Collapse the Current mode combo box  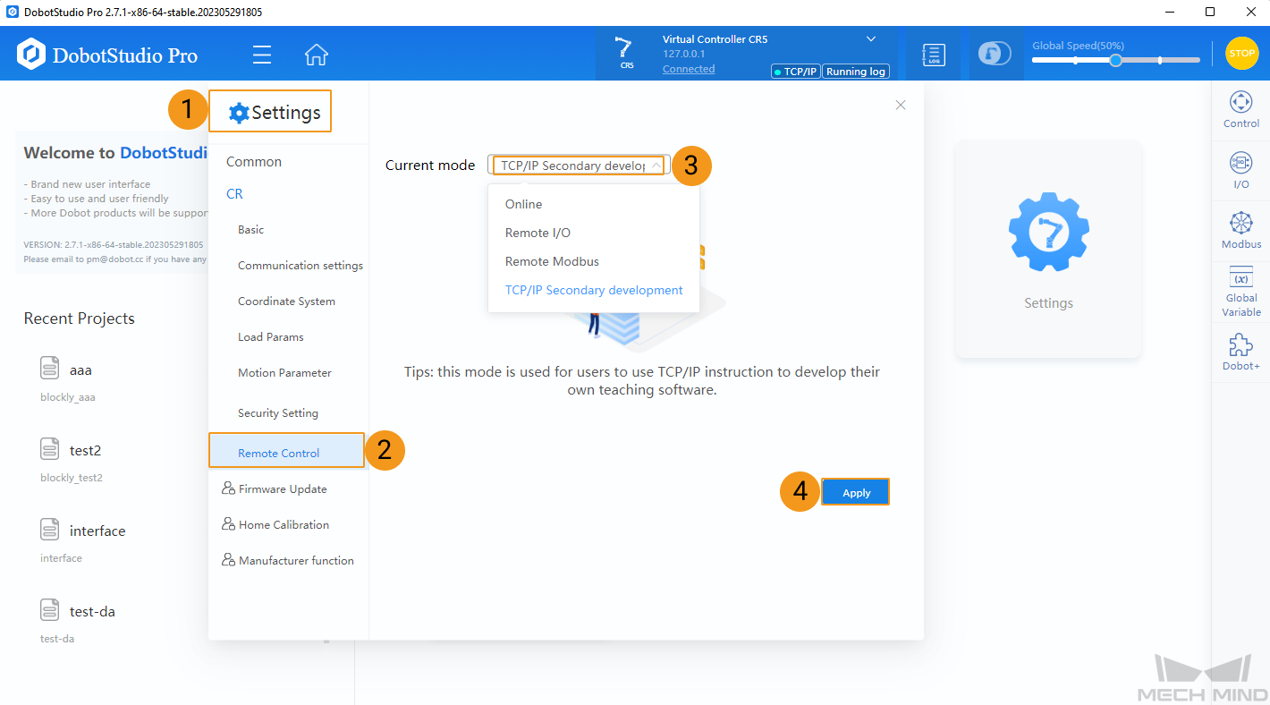coord(656,166)
